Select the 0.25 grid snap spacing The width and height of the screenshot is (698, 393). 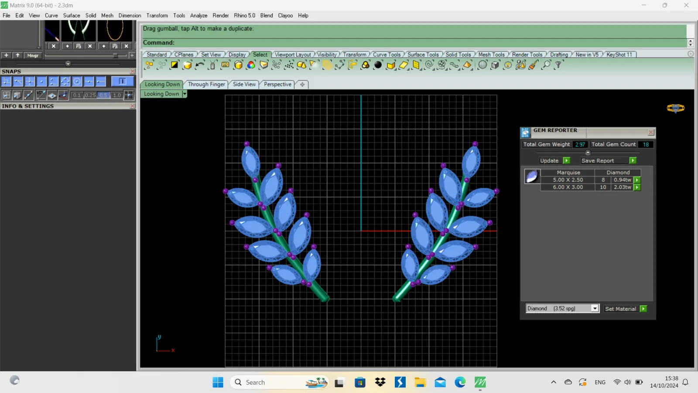coord(90,95)
